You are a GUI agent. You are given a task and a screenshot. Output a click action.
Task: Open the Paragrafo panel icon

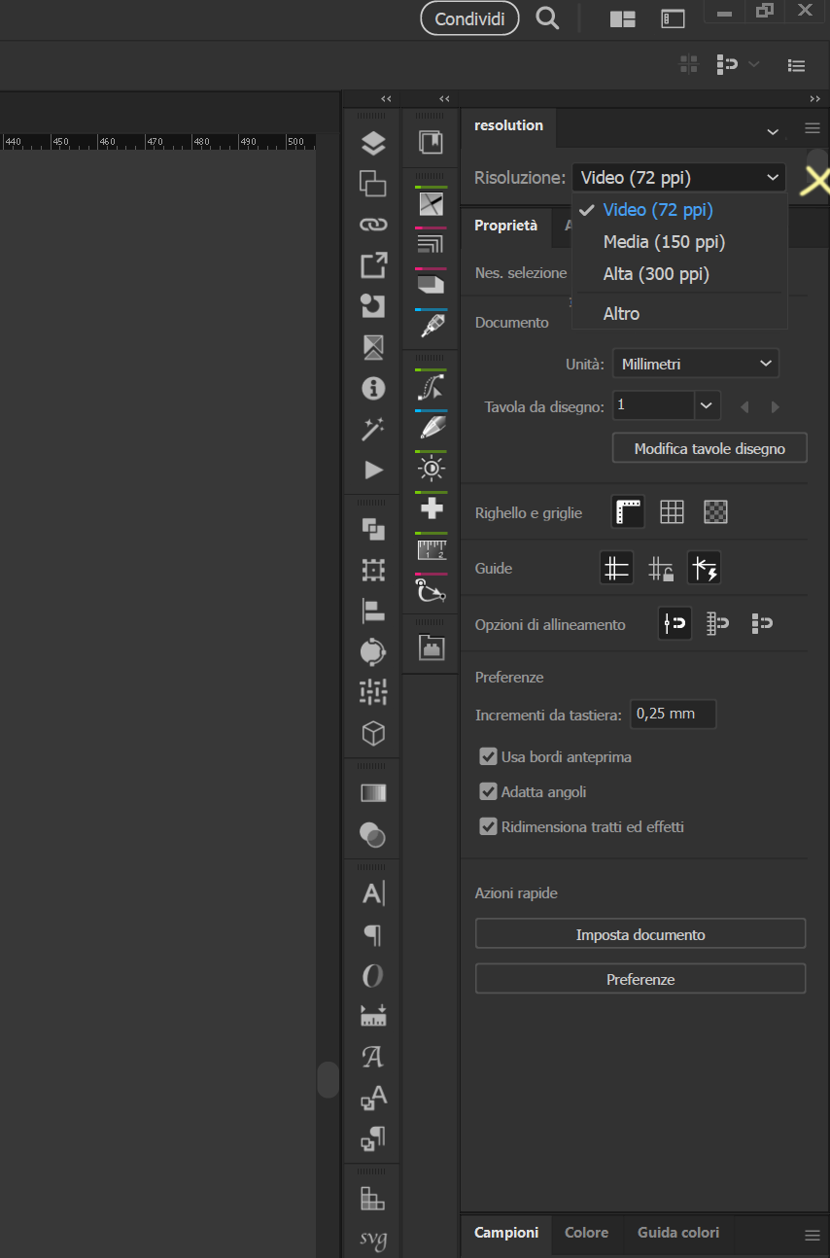click(x=372, y=934)
